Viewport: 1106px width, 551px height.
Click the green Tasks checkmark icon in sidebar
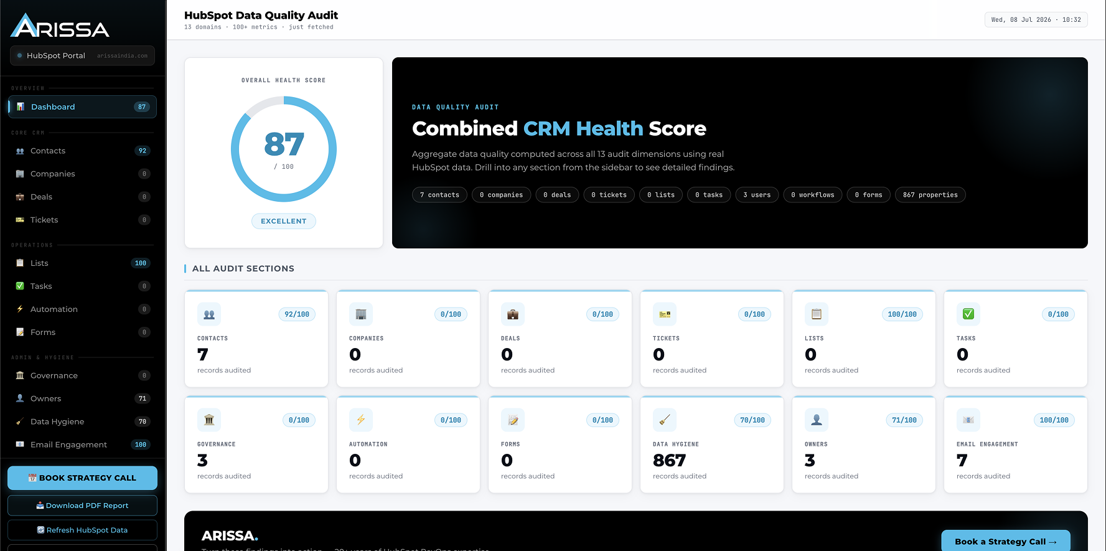20,286
